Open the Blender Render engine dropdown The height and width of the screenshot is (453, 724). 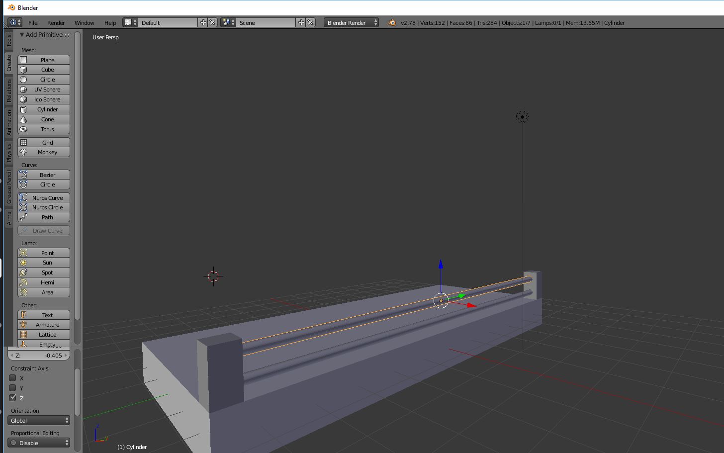pyautogui.click(x=351, y=22)
